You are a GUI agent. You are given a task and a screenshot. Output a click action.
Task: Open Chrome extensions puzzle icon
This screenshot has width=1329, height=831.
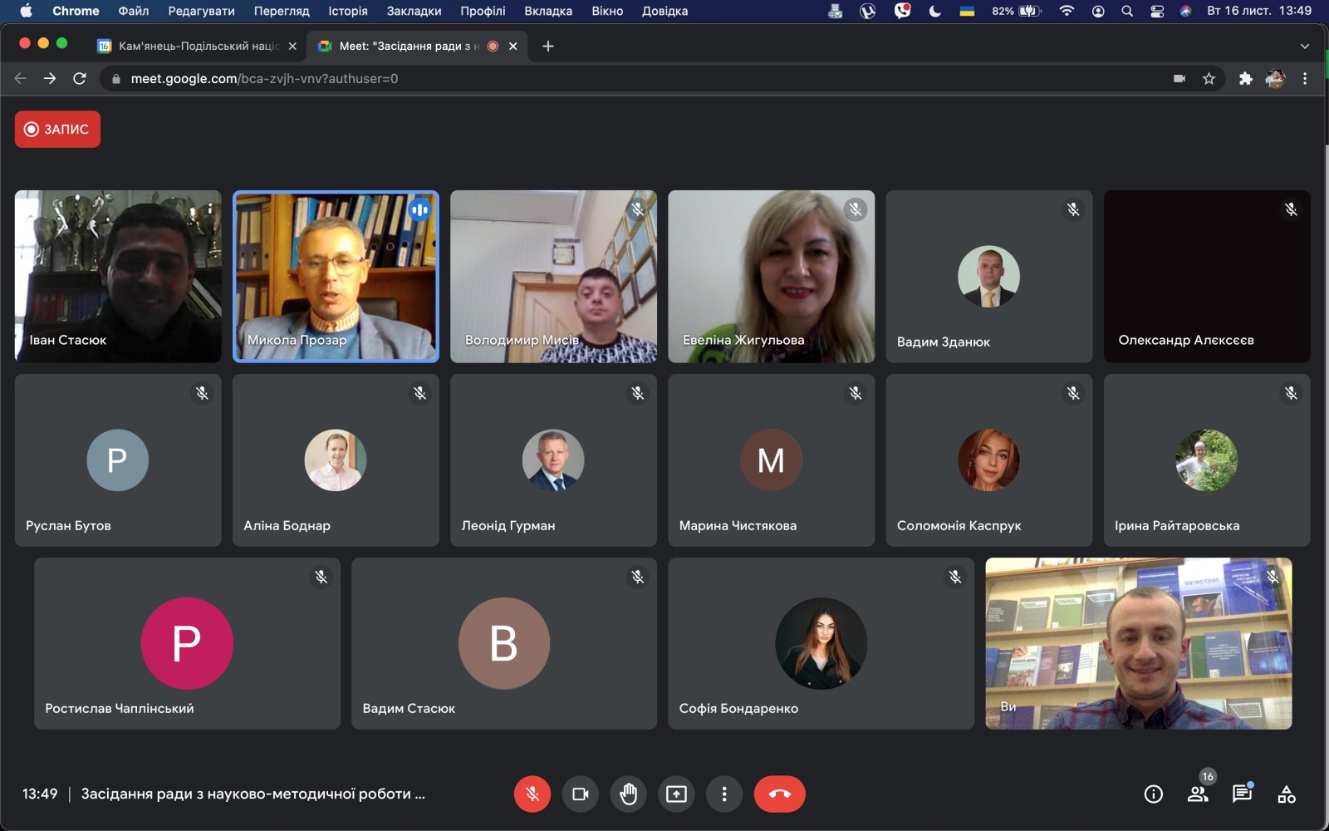1245,79
